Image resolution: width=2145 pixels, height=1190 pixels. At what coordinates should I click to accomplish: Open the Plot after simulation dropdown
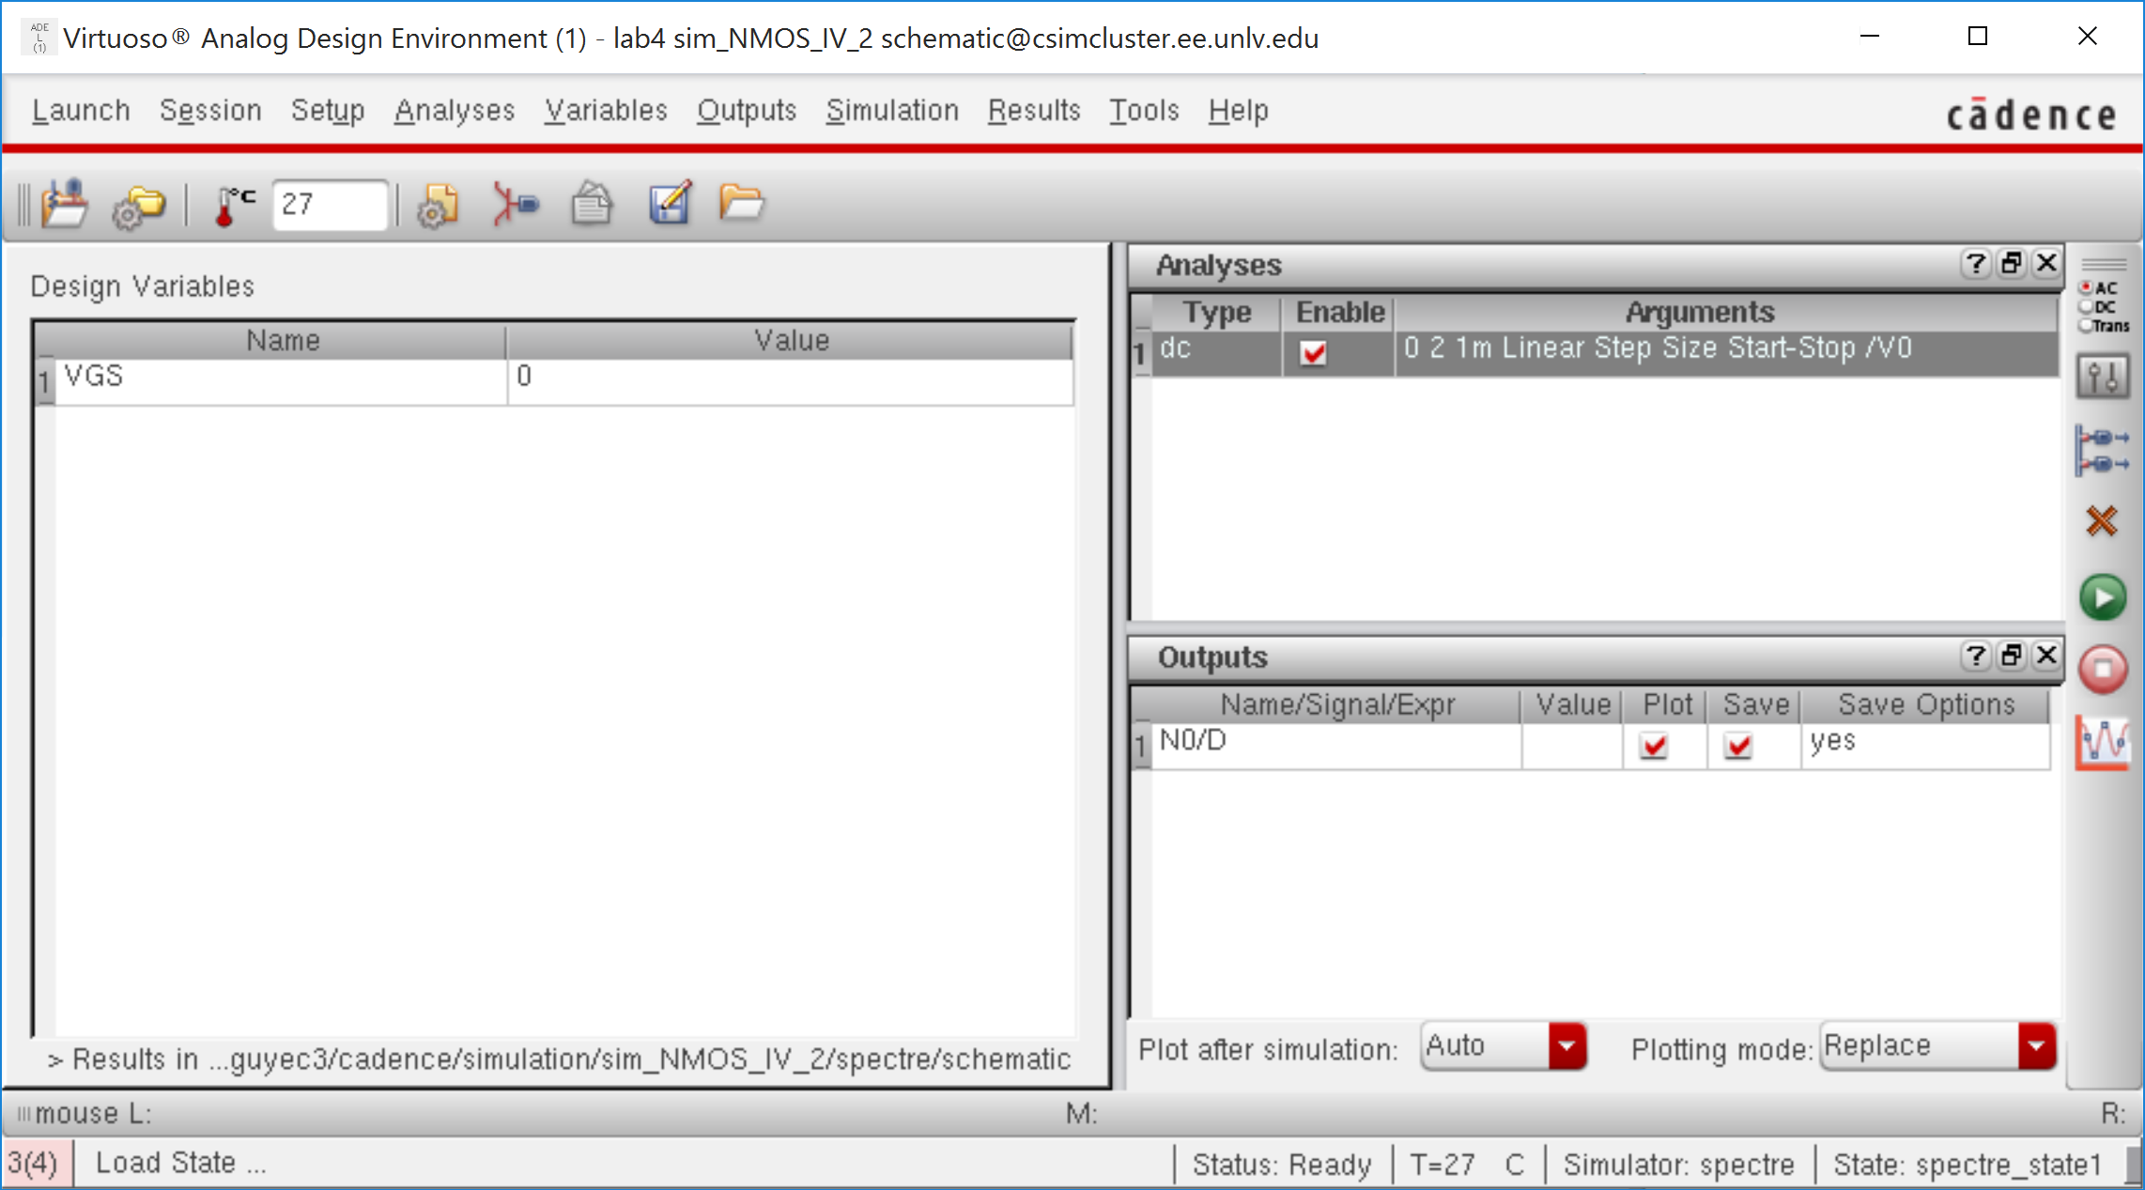pos(1504,1046)
